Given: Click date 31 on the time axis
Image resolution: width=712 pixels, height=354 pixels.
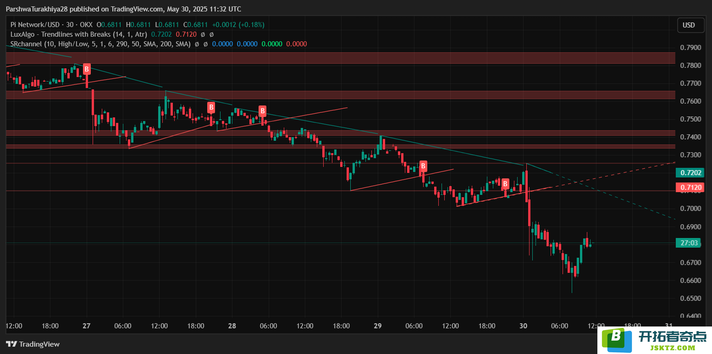Looking at the screenshot, I should (x=669, y=326).
